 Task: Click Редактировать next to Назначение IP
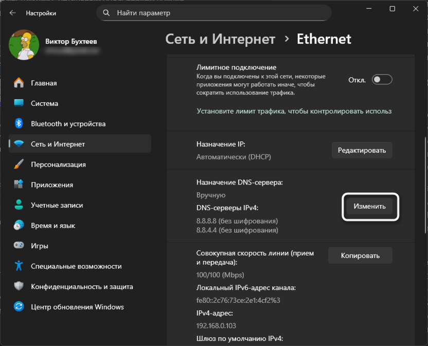[x=362, y=150]
